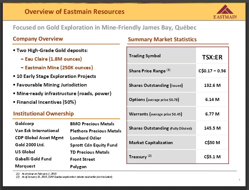The width and height of the screenshot is (249, 190).
Task: Click the 'C$0.17 – 0.56' value
Action: pyautogui.click(x=212, y=71)
